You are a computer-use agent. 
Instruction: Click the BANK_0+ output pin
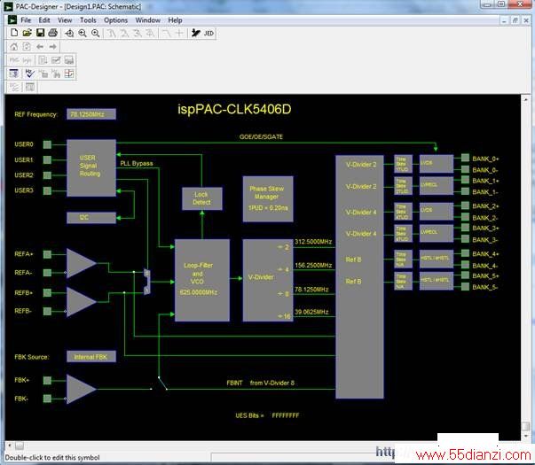(x=465, y=158)
